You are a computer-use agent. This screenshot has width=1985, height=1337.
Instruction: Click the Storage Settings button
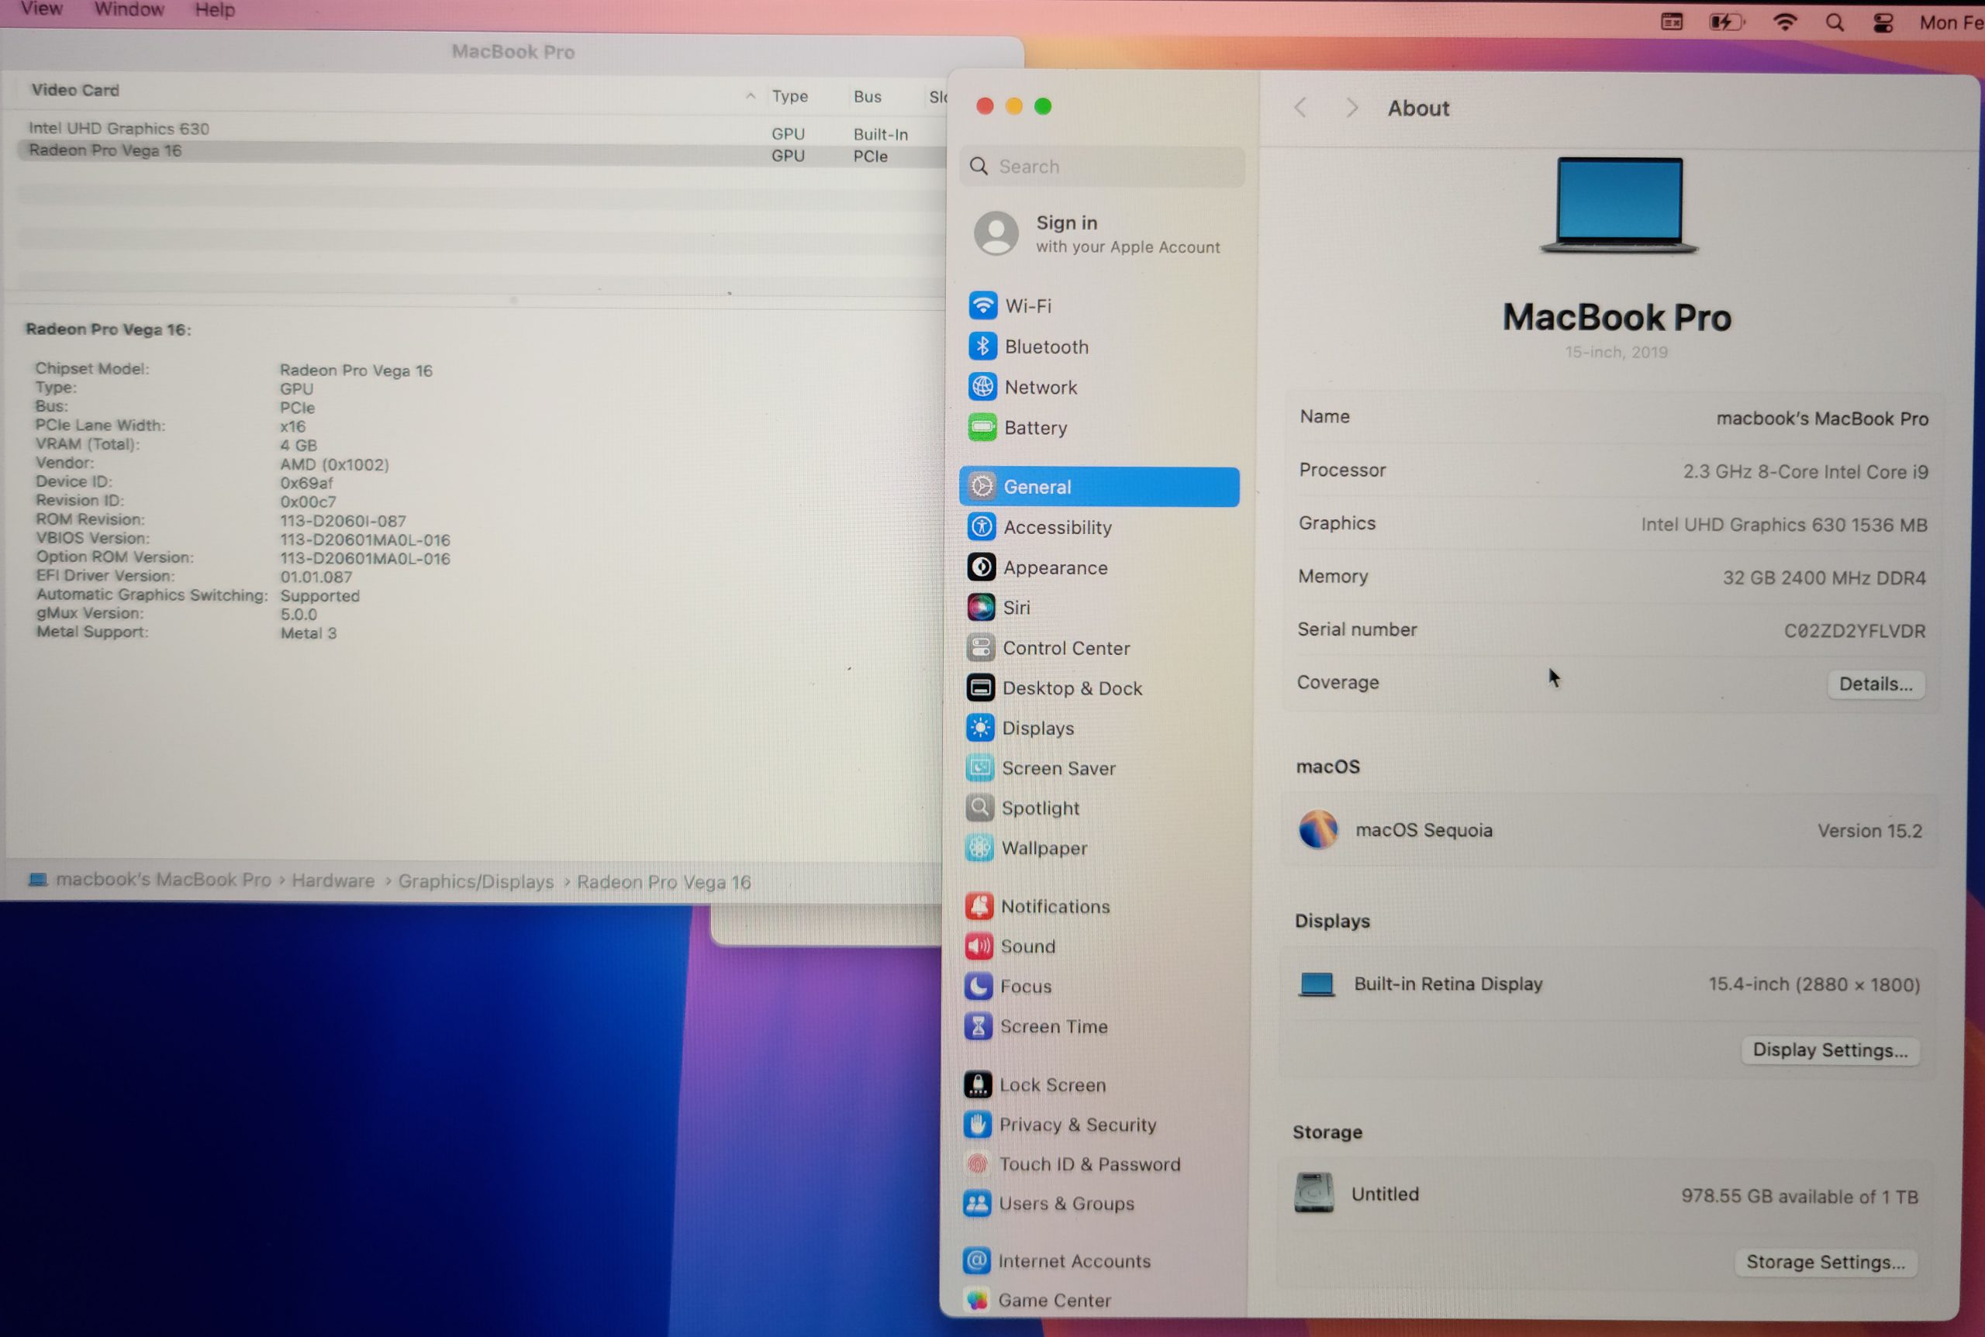tap(1824, 1262)
